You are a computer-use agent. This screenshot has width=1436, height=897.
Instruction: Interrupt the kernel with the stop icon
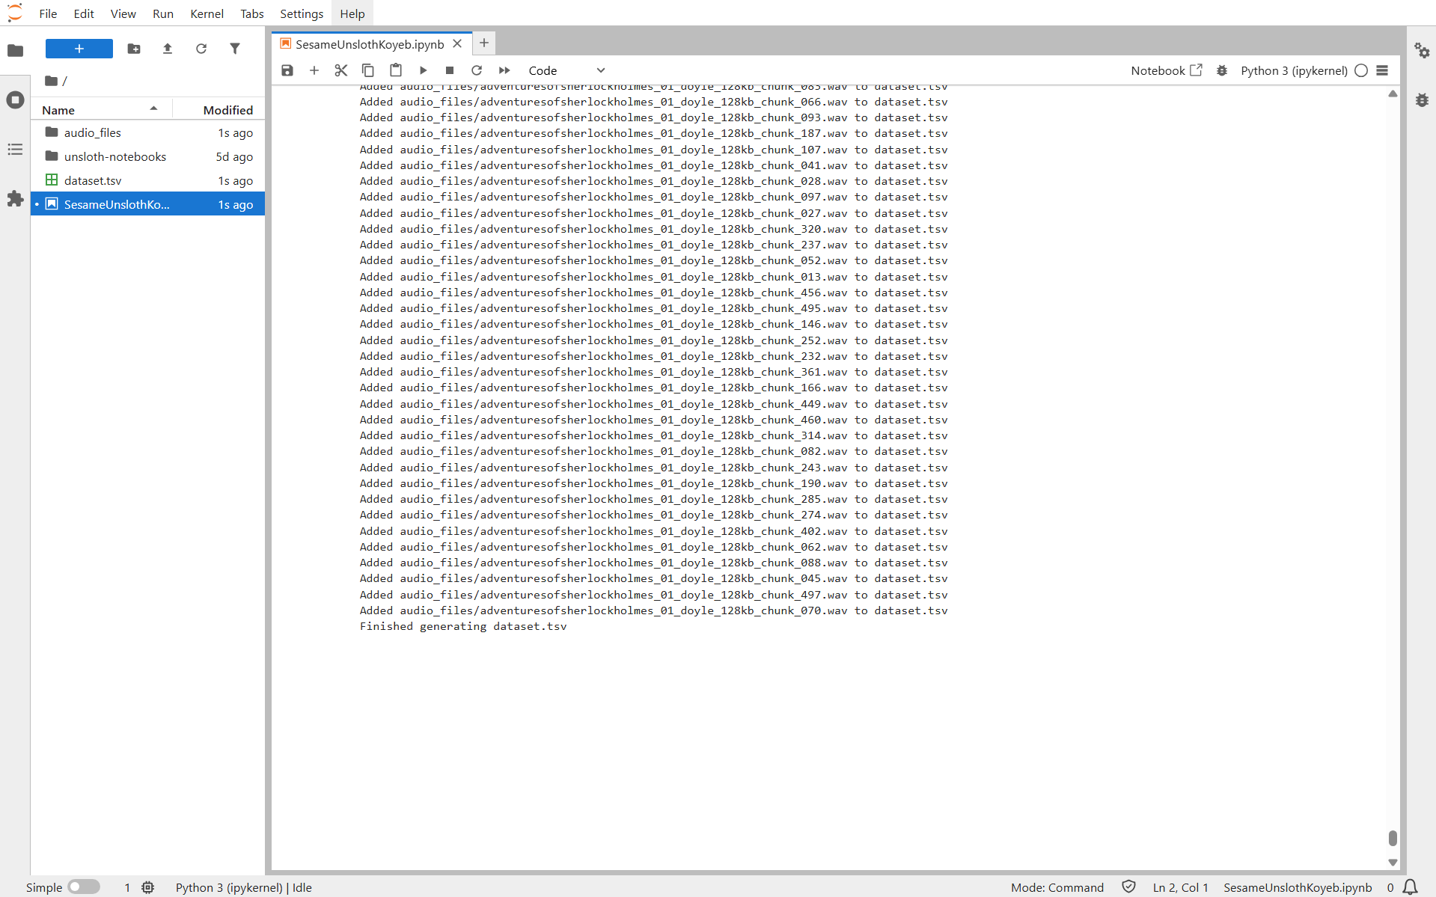[x=450, y=70]
